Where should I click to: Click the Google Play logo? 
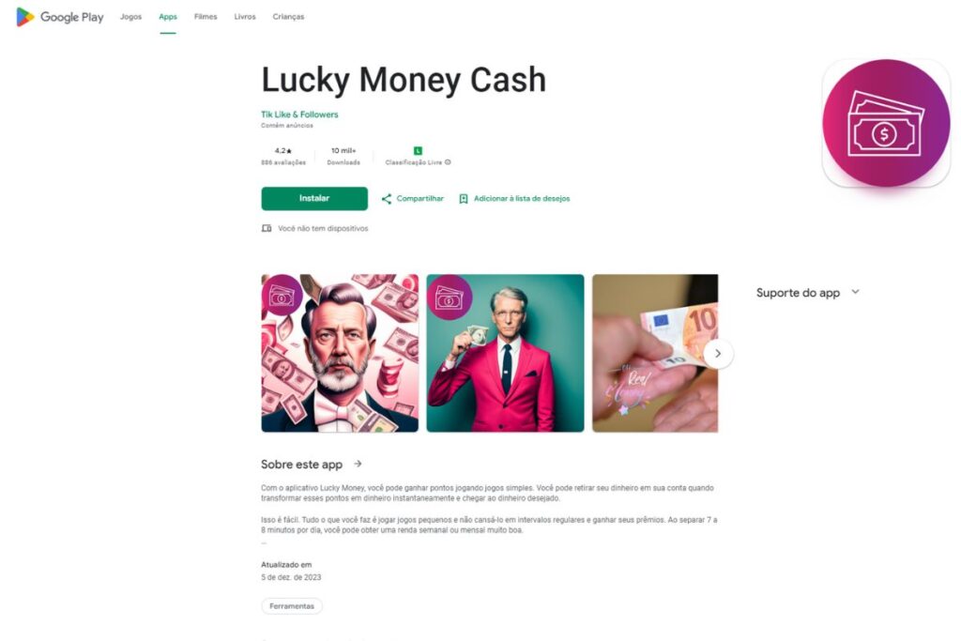coord(59,17)
